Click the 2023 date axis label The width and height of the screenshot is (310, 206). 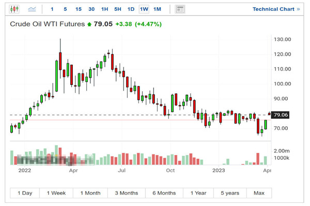pyautogui.click(x=219, y=170)
